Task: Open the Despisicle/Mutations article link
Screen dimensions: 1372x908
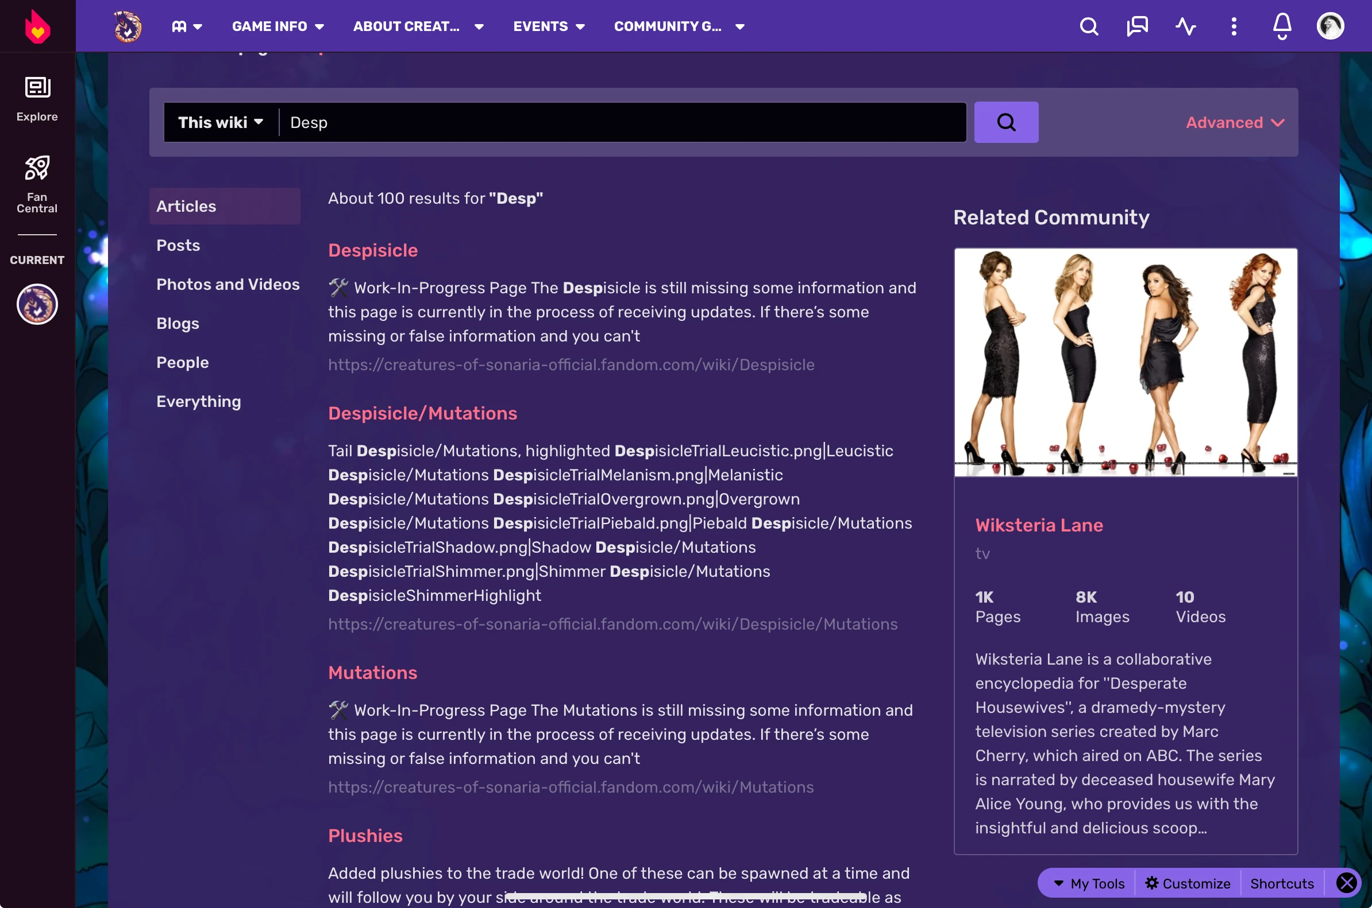Action: [422, 413]
